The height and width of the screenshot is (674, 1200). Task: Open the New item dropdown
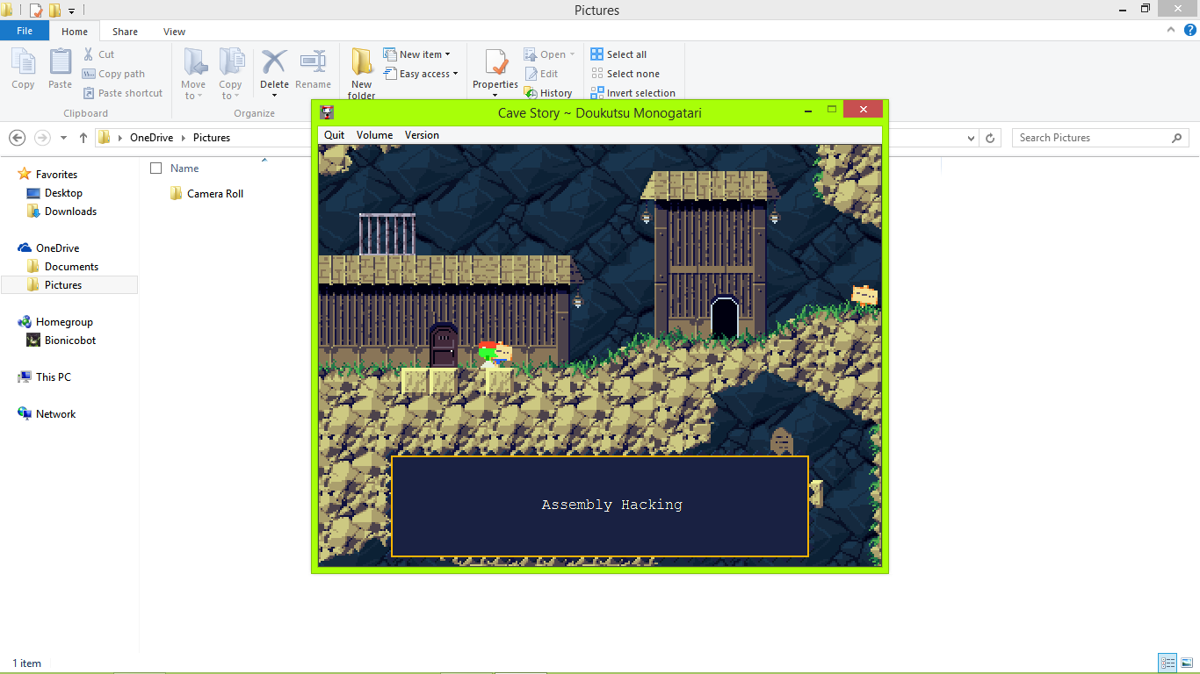(417, 54)
